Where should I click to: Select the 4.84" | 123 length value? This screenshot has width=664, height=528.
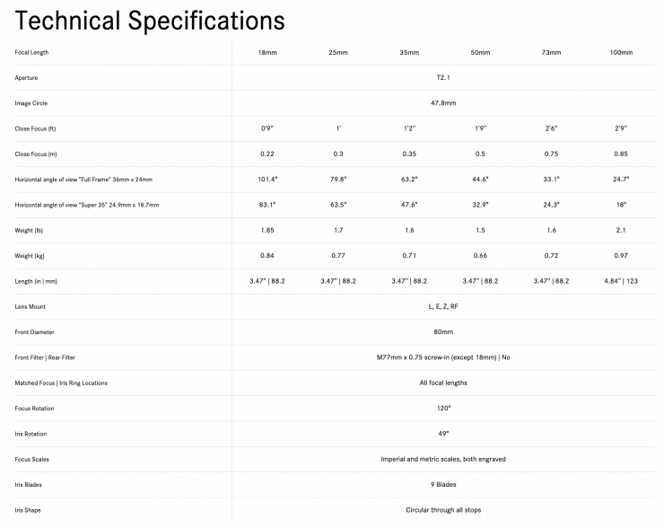pyautogui.click(x=621, y=281)
